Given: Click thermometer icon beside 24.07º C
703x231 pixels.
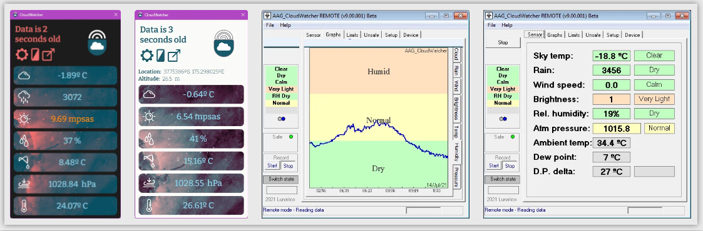Looking at the screenshot, I should click(24, 206).
